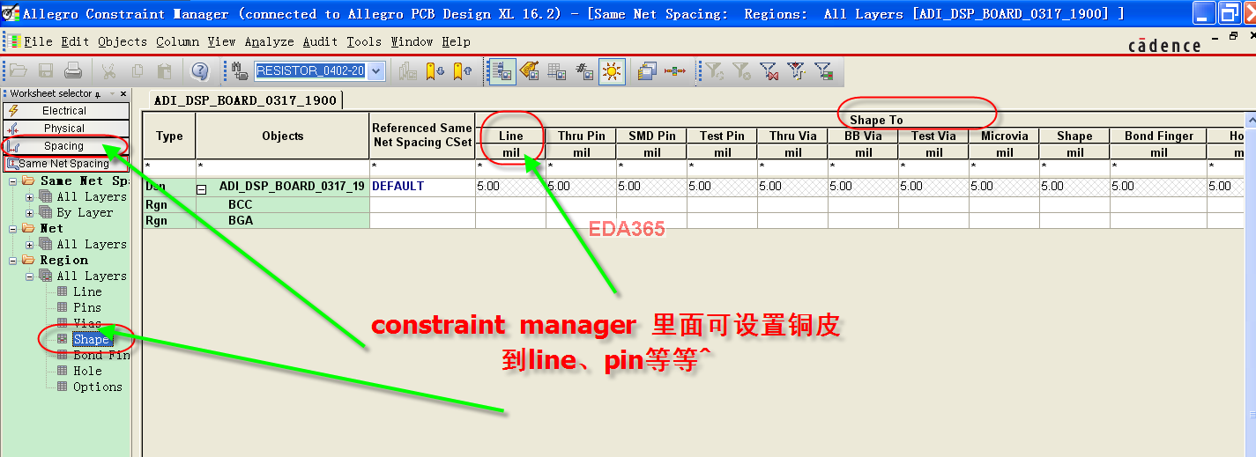
Task: Click the DEFAULT referenced CSet cell
Action: tap(422, 187)
